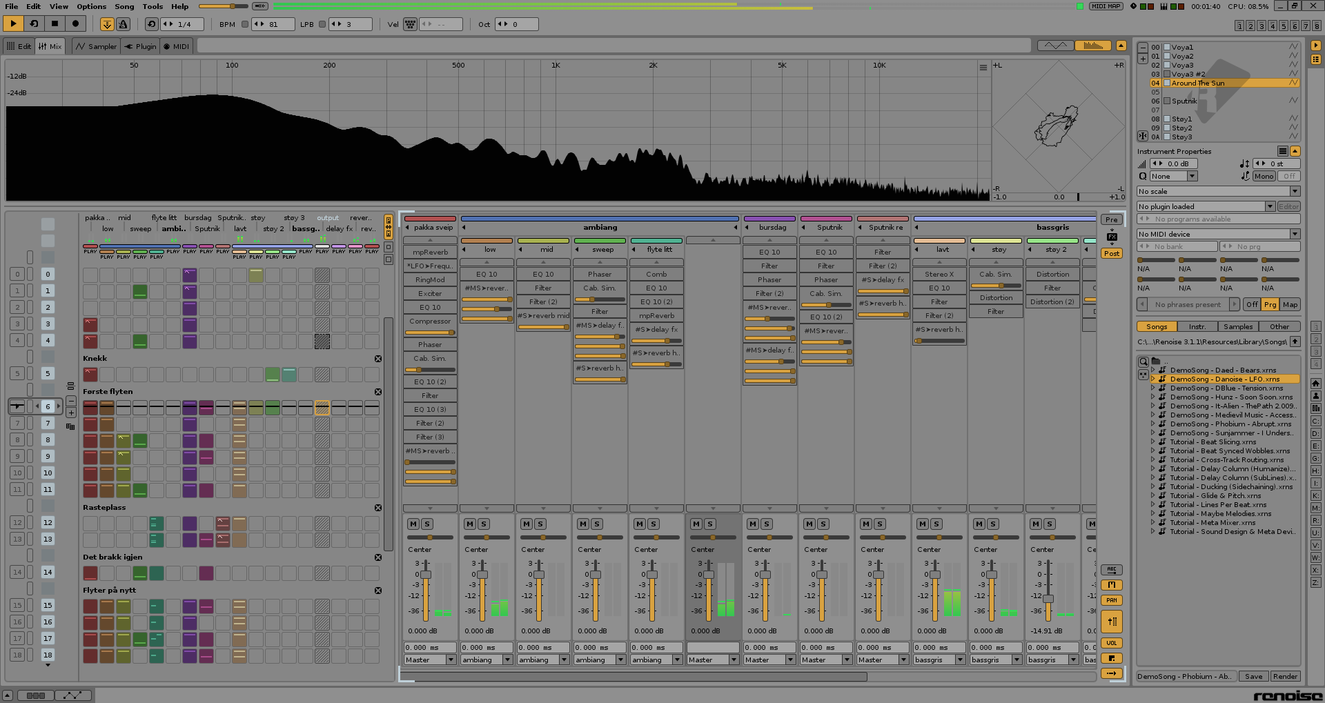Click browser search magnifier icon

(x=1144, y=362)
